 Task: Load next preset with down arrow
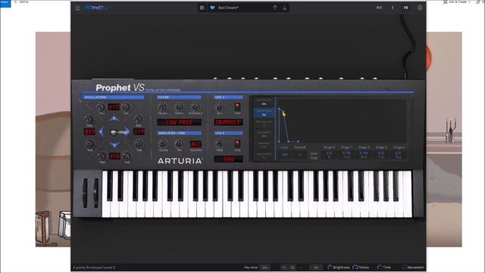pos(285,8)
